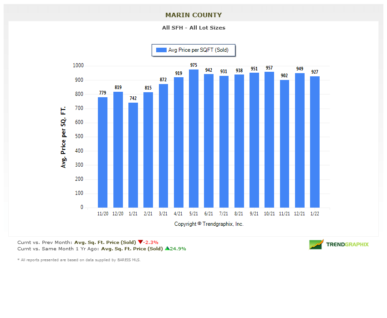Click the TRENDGRAPHIX brand text

pos(347,244)
